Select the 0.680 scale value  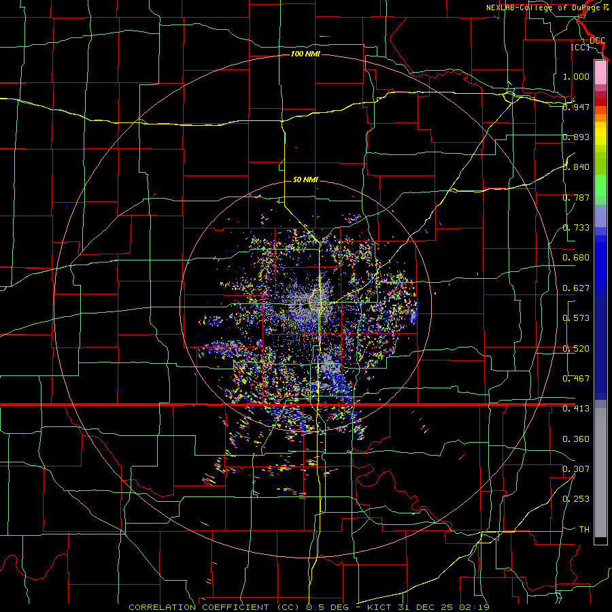pyautogui.click(x=576, y=258)
